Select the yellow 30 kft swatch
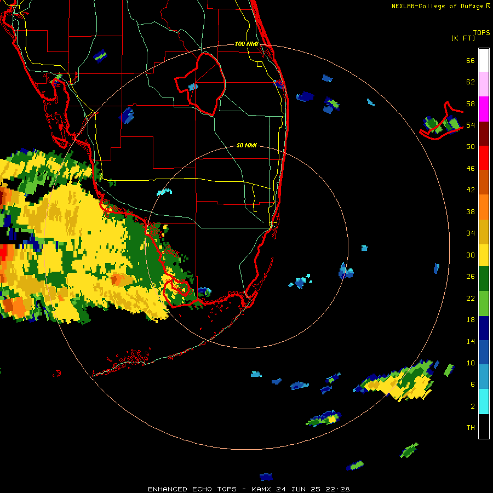The width and height of the screenshot is (493, 493). [x=484, y=255]
